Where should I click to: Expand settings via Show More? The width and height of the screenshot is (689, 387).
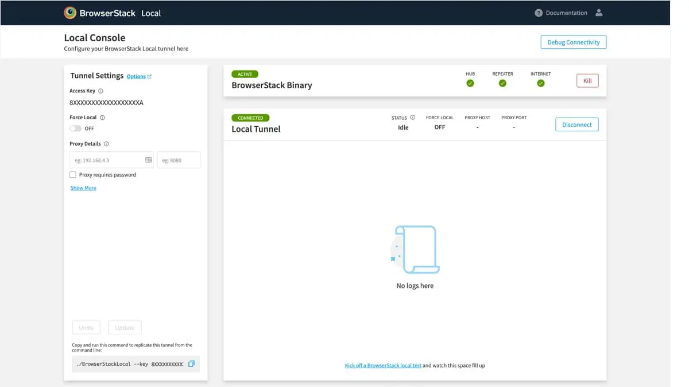(x=83, y=188)
